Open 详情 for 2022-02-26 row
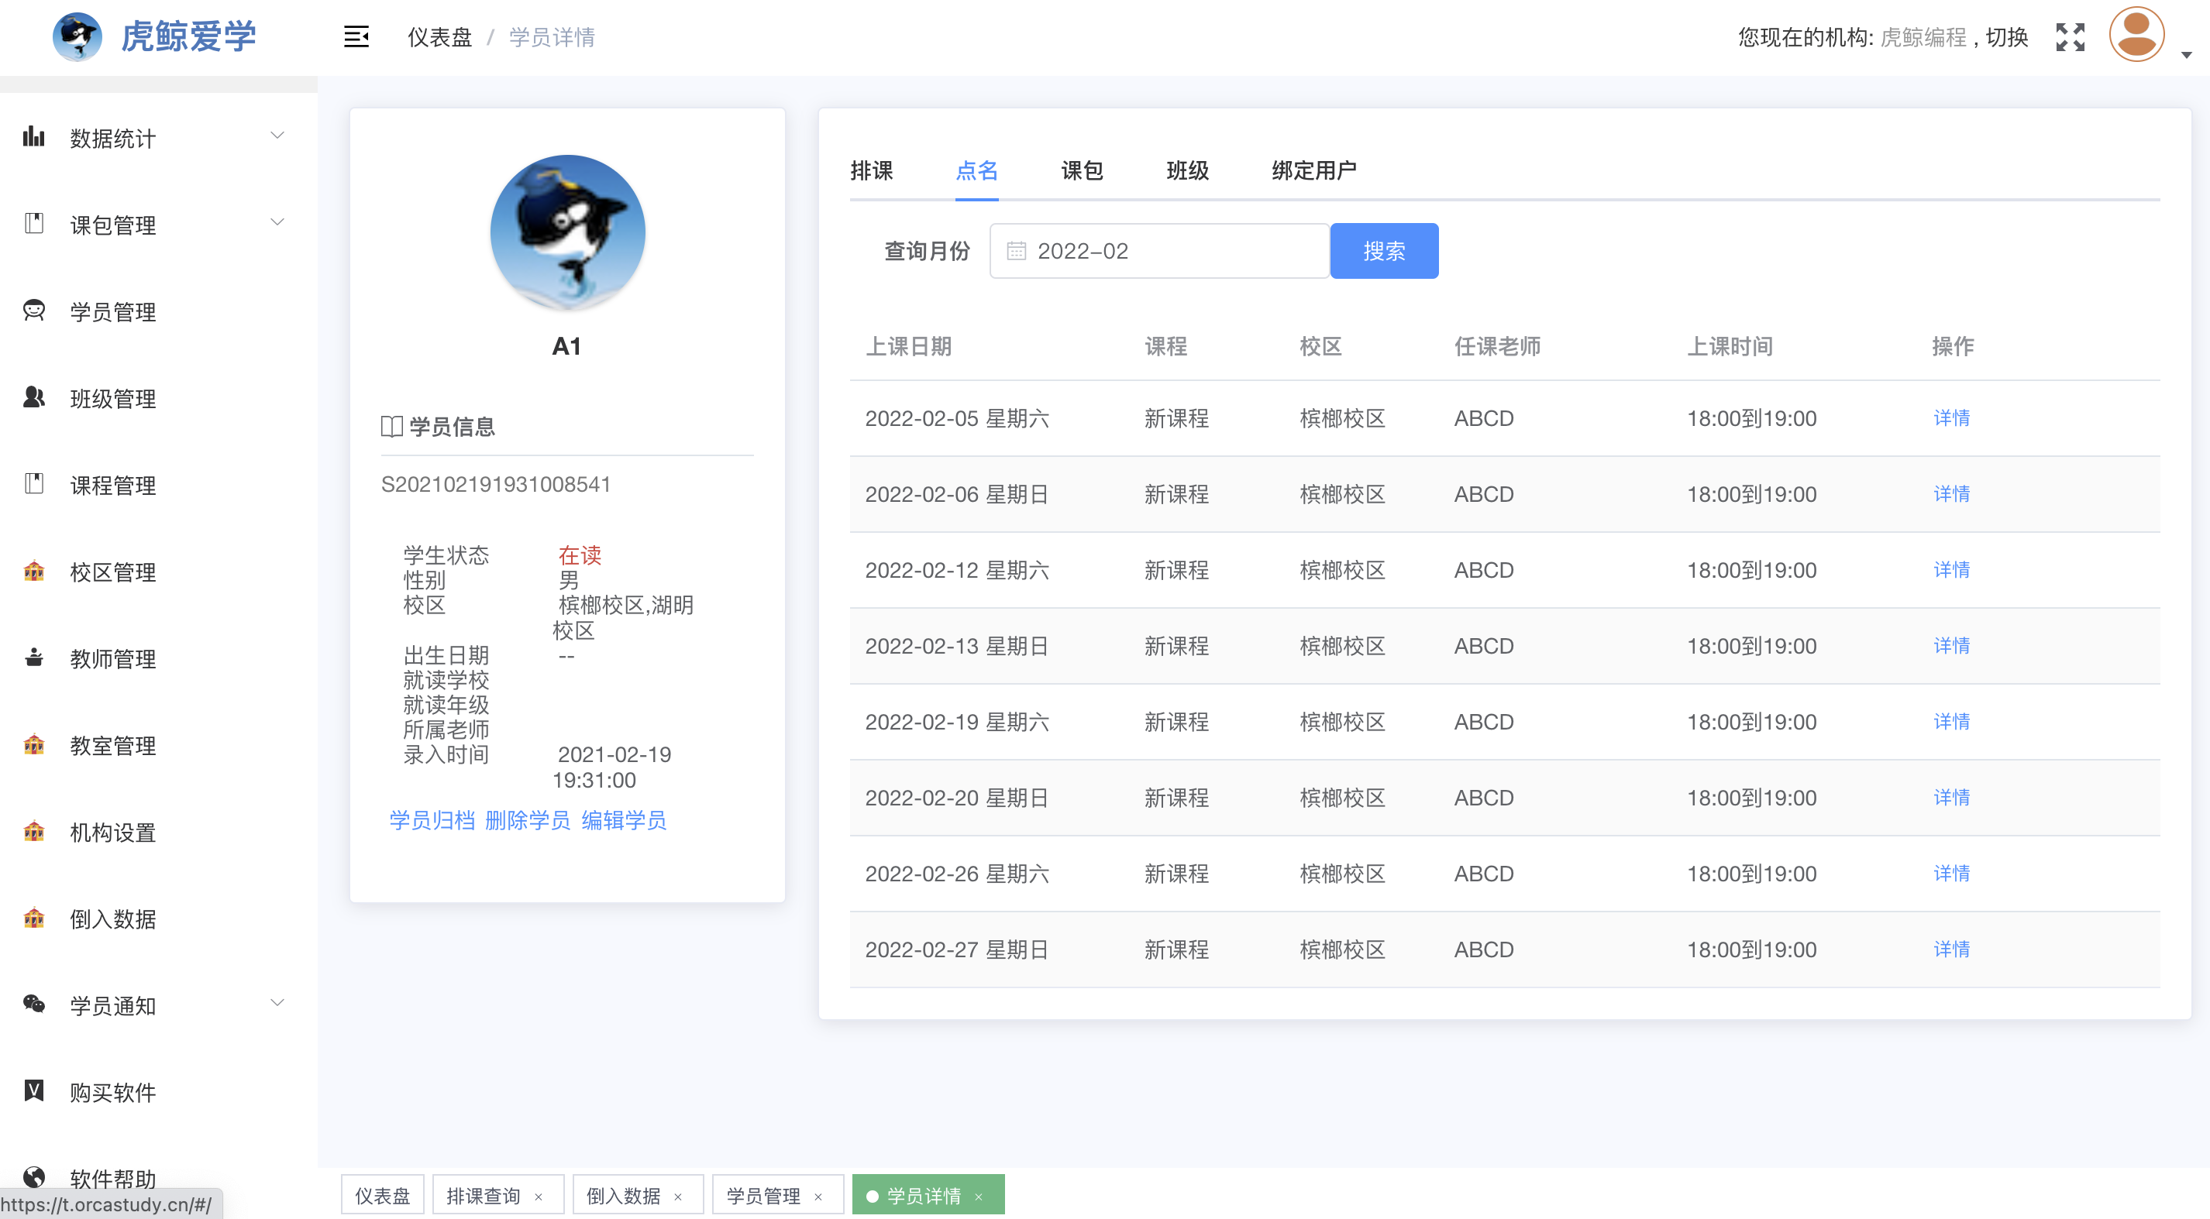The image size is (2210, 1219). coord(1951,873)
